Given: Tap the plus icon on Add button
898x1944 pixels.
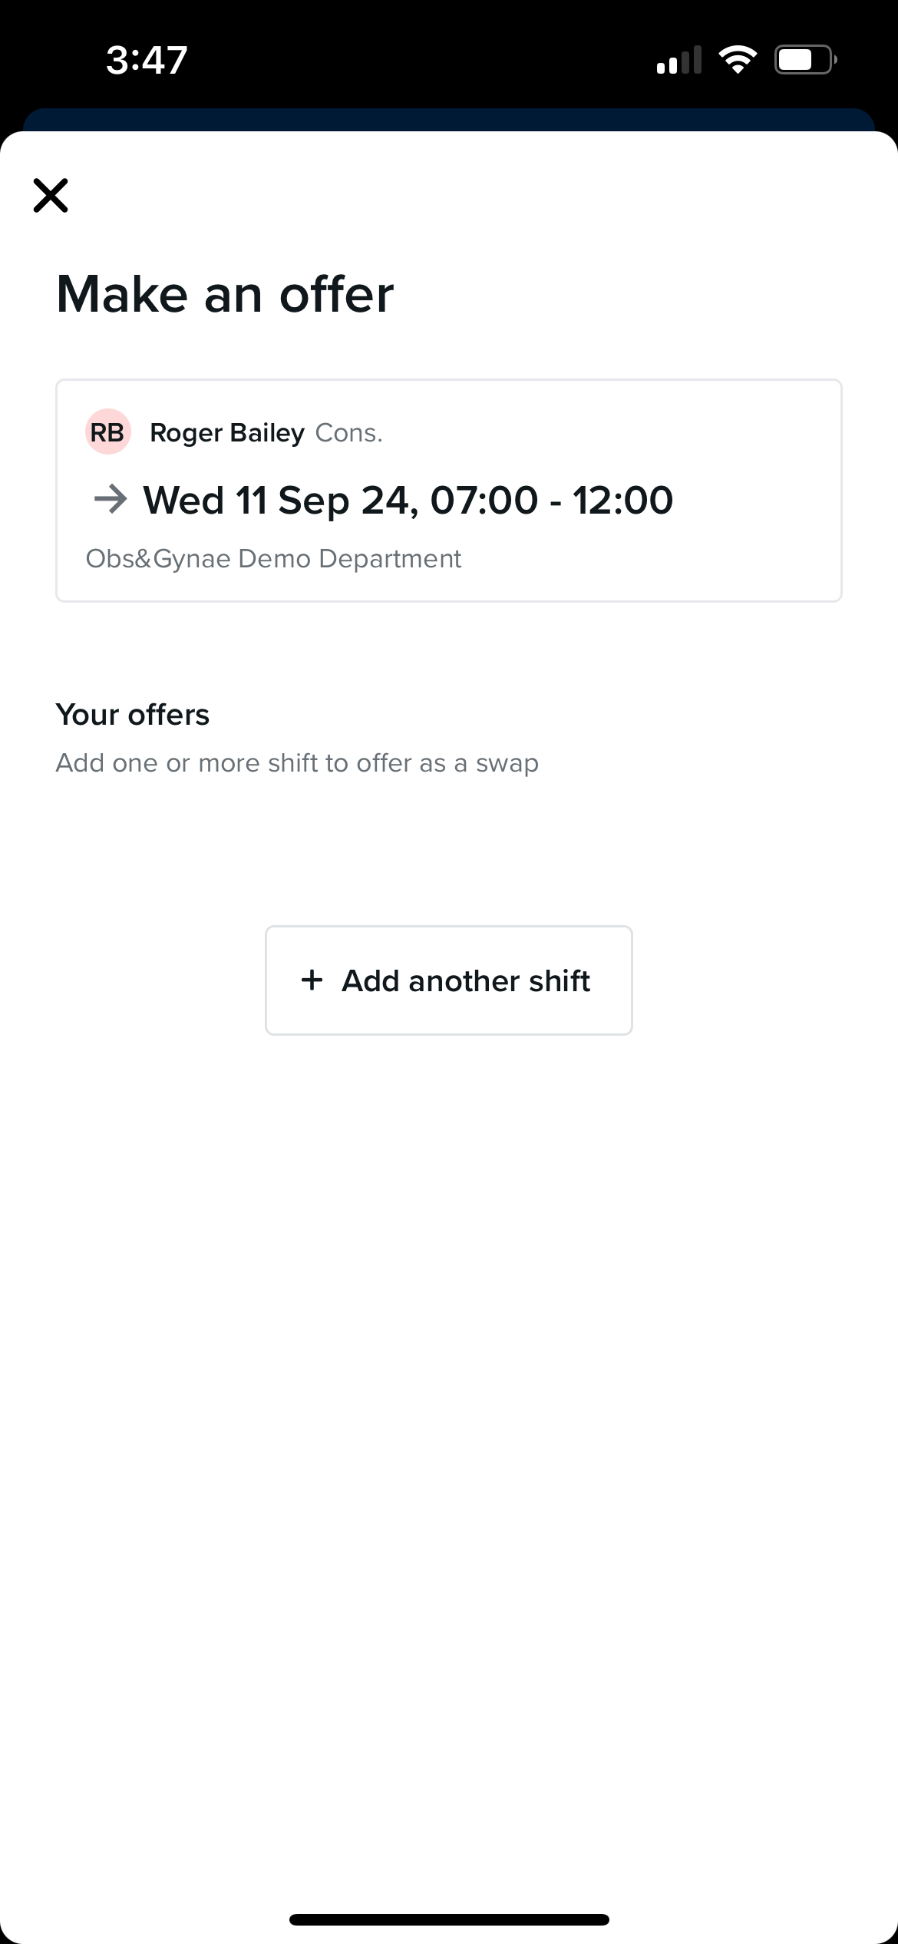Looking at the screenshot, I should tap(312, 980).
